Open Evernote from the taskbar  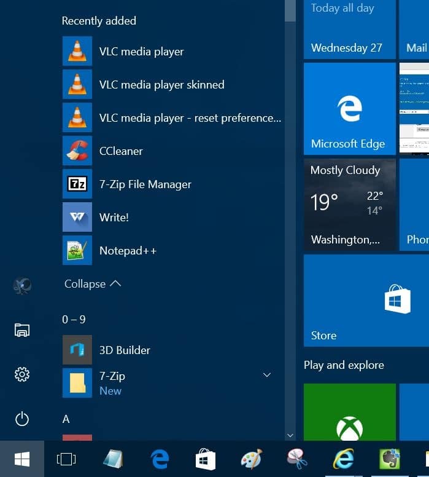(390, 459)
